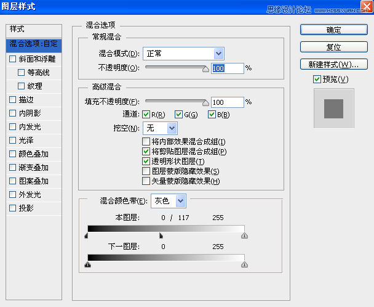Open the 混合颜色带 dropdown showing 灰色
This screenshot has height=307, width=374.
169,201
